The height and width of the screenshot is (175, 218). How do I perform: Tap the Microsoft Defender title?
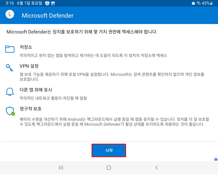click(48, 15)
